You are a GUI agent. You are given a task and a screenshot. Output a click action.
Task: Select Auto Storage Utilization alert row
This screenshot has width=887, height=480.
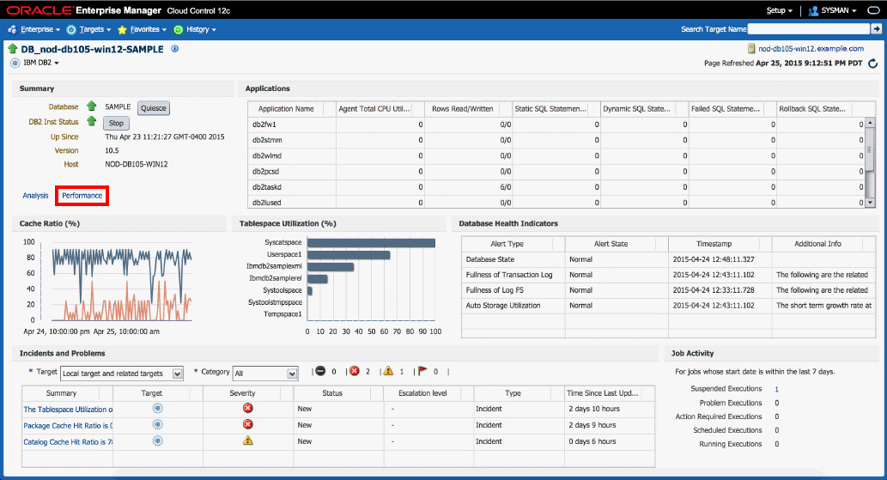pyautogui.click(x=669, y=306)
